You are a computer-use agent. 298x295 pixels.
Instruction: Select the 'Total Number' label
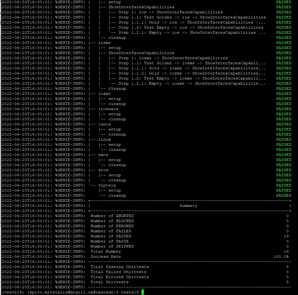[x=106, y=251]
